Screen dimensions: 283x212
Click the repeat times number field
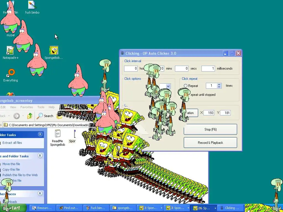(211, 86)
